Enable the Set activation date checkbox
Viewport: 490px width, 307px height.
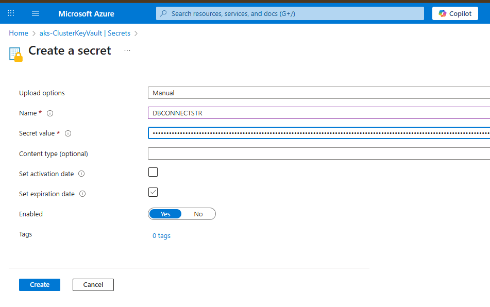tap(153, 172)
